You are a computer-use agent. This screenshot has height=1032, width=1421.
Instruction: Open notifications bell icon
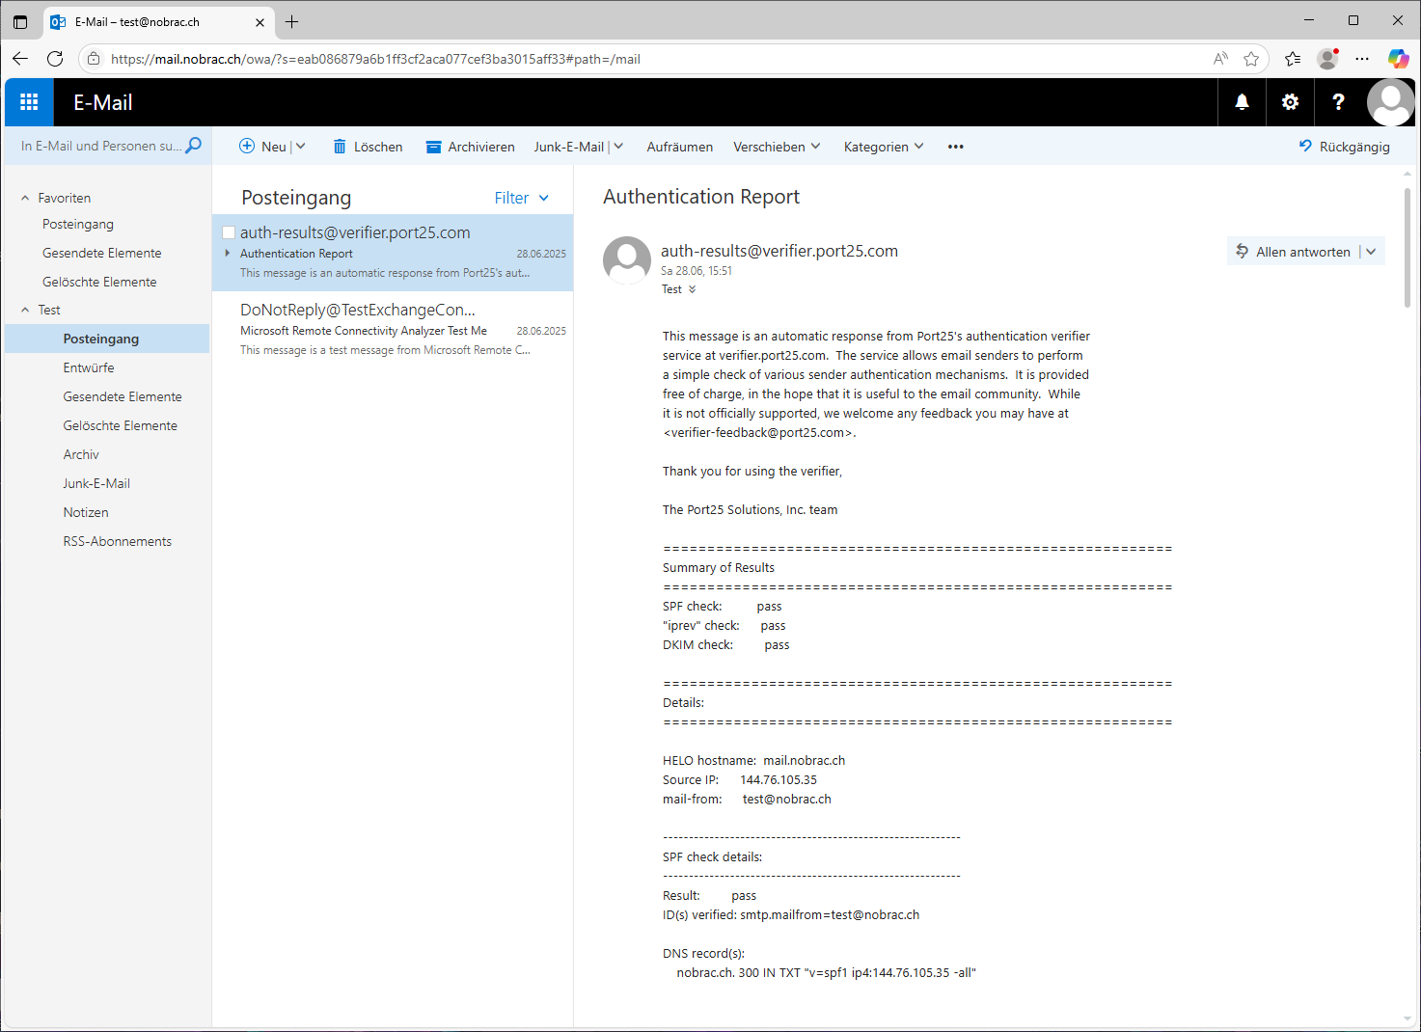[x=1242, y=102]
